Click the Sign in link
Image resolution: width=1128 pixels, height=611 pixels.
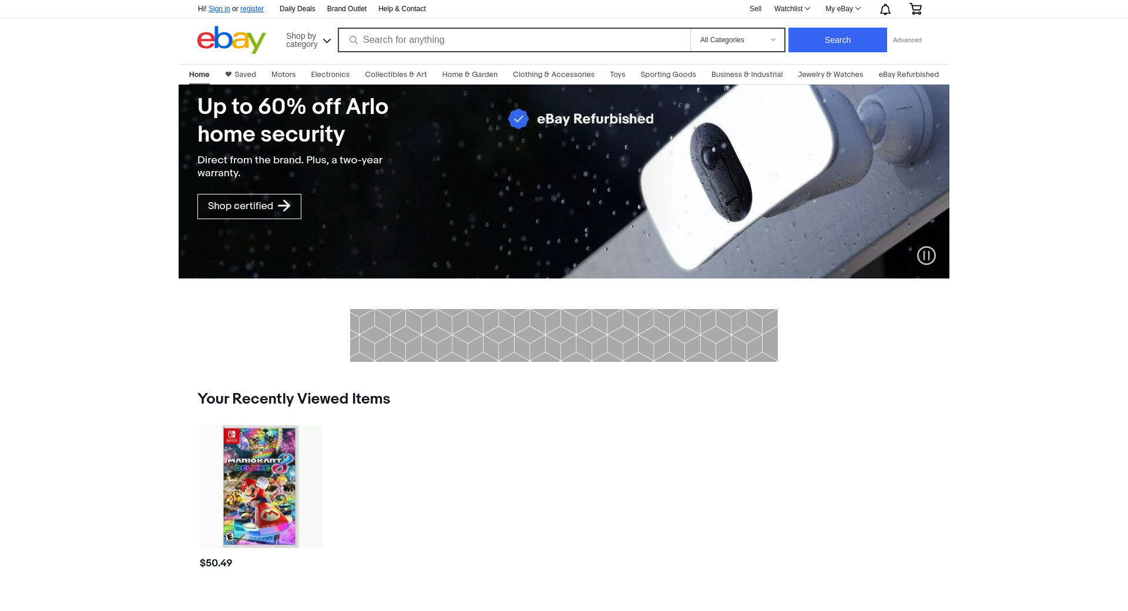219,9
